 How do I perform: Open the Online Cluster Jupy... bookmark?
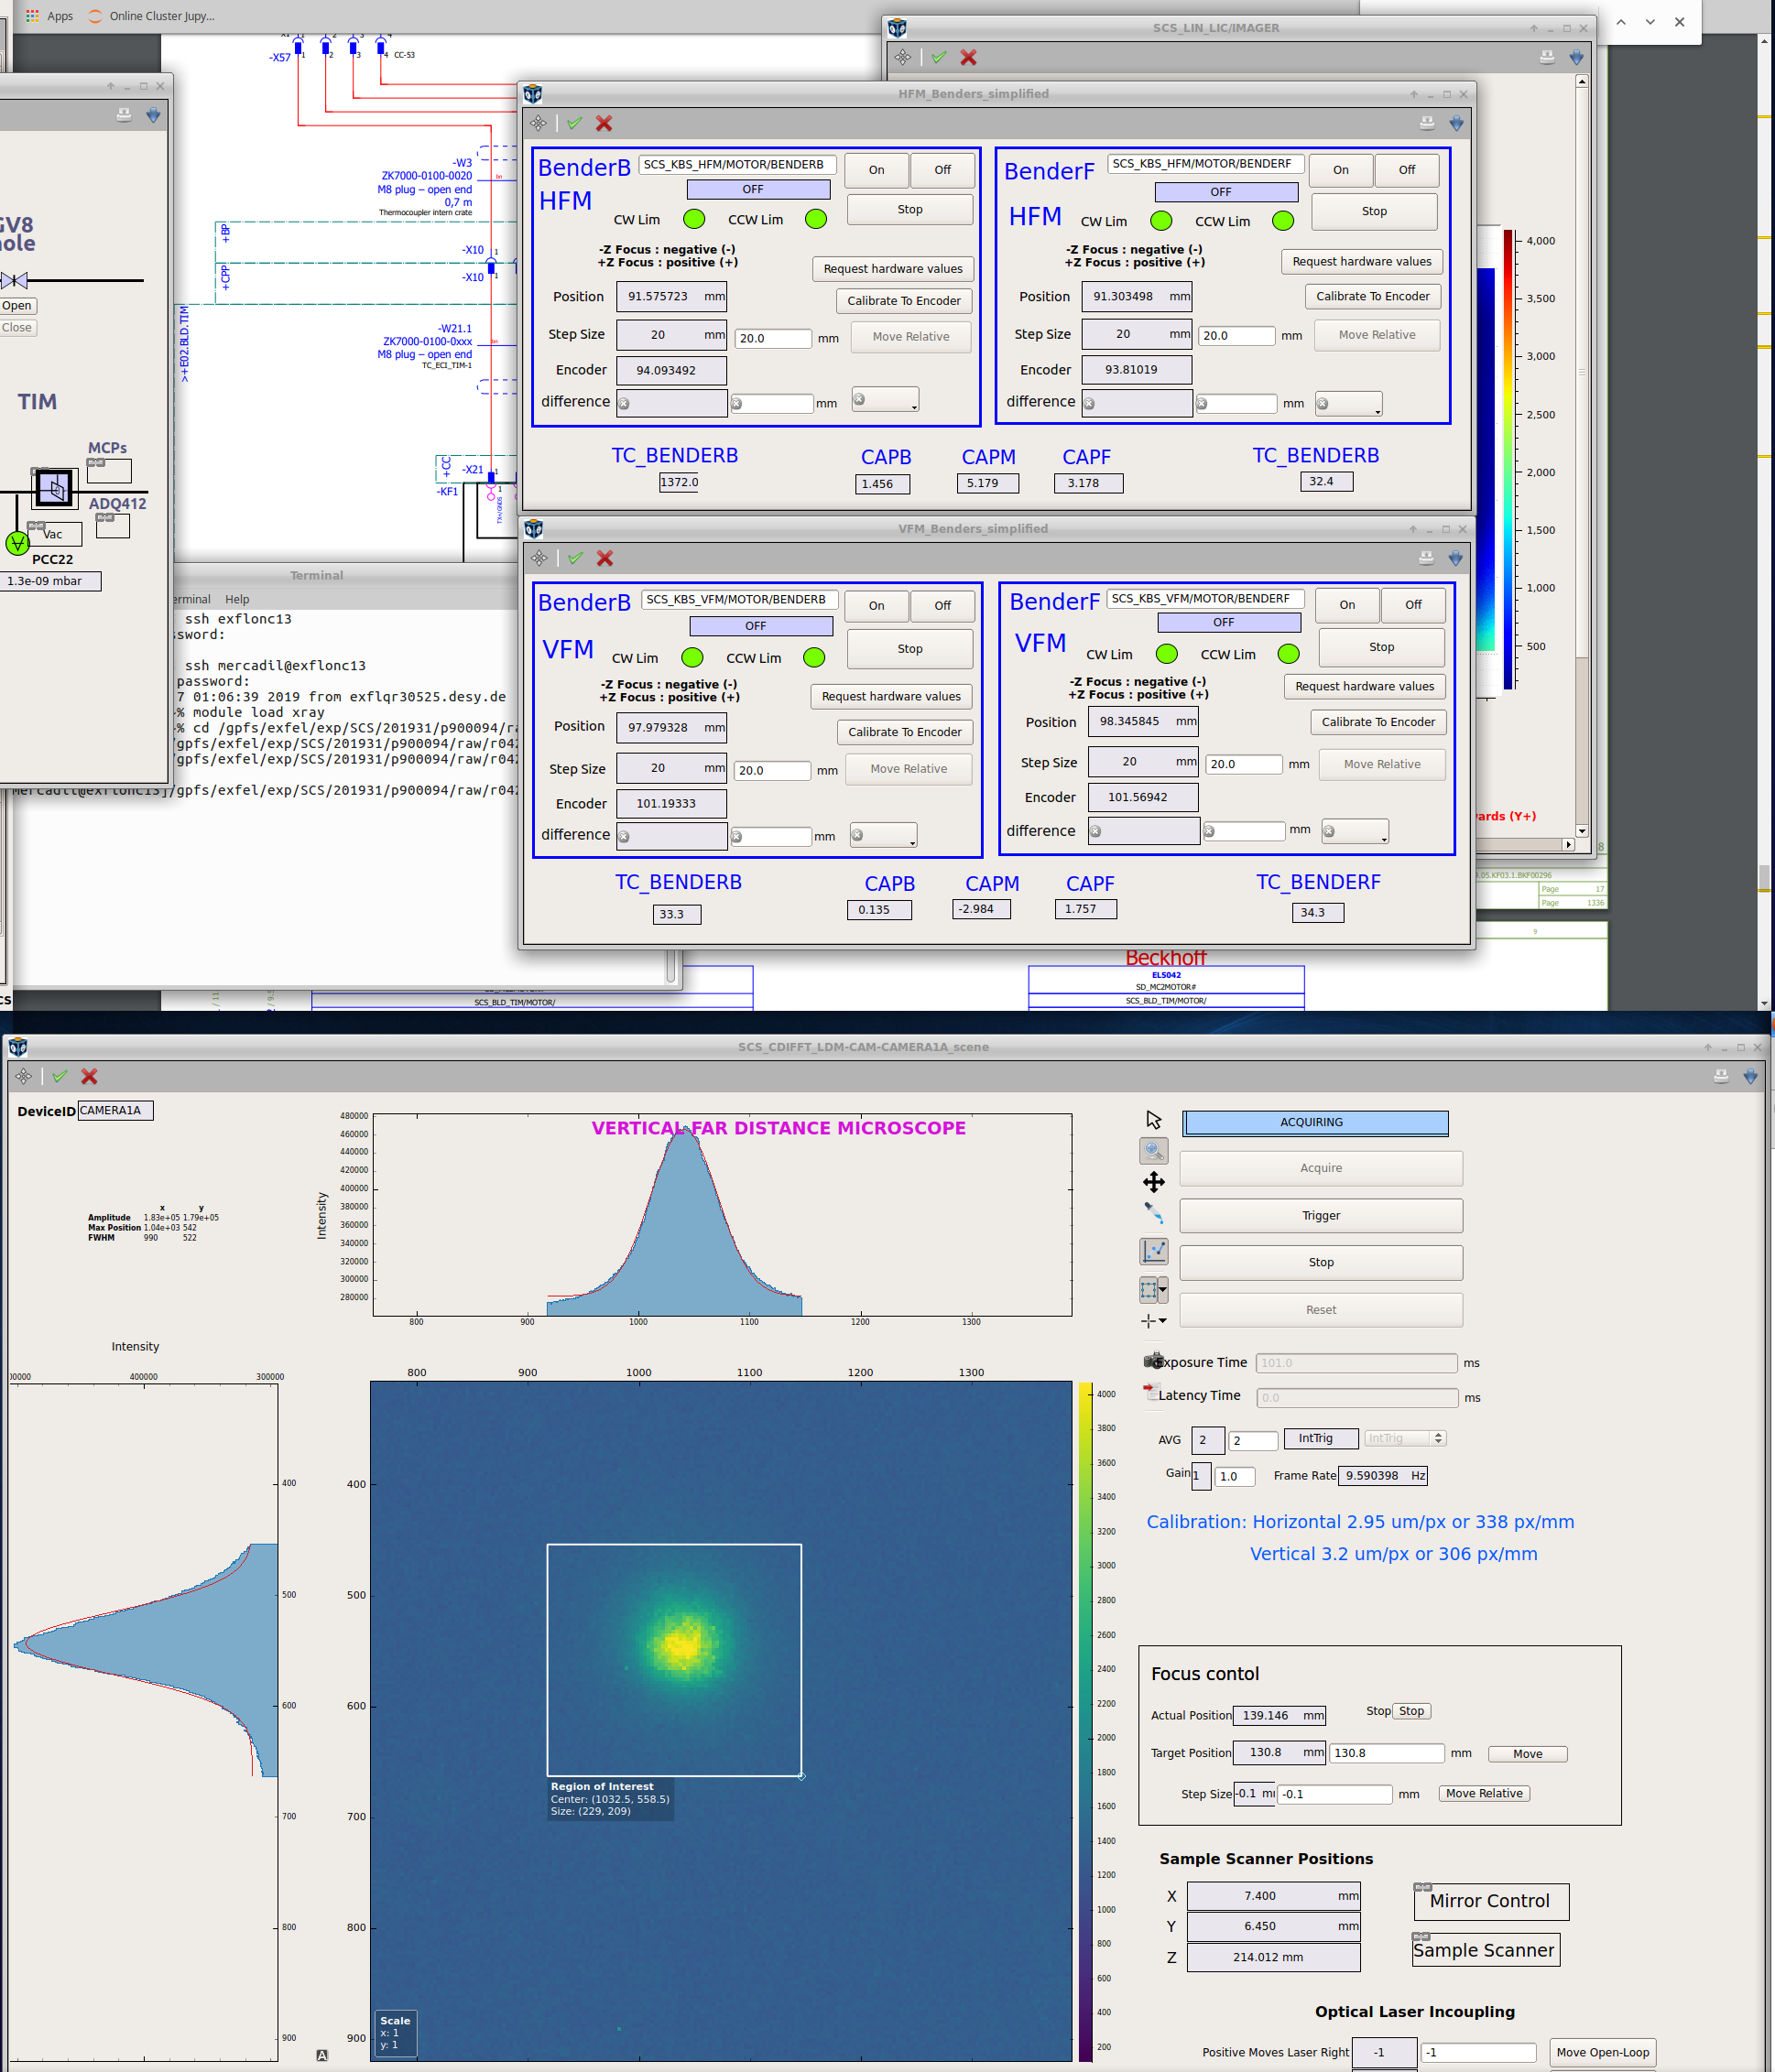pyautogui.click(x=152, y=16)
